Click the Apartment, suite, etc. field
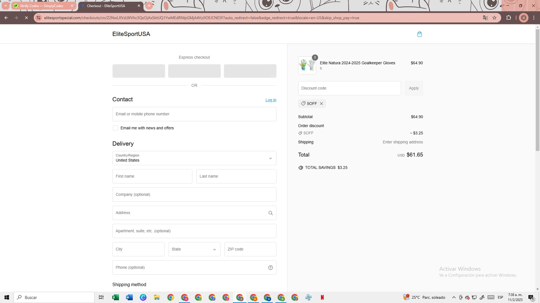This screenshot has width=540, height=303. tap(194, 231)
